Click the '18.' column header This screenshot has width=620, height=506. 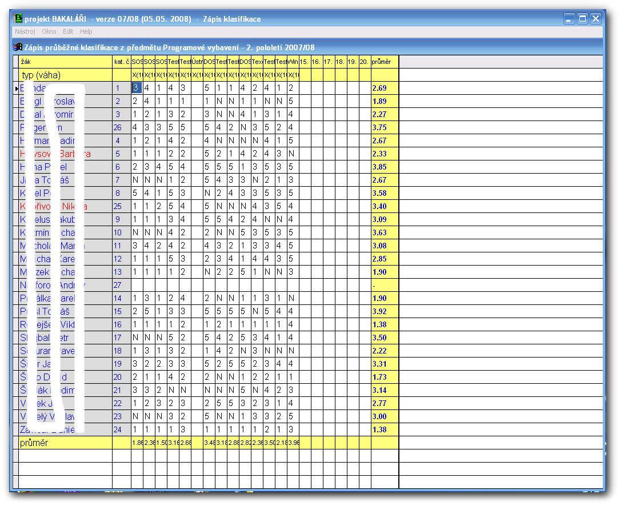tap(341, 62)
